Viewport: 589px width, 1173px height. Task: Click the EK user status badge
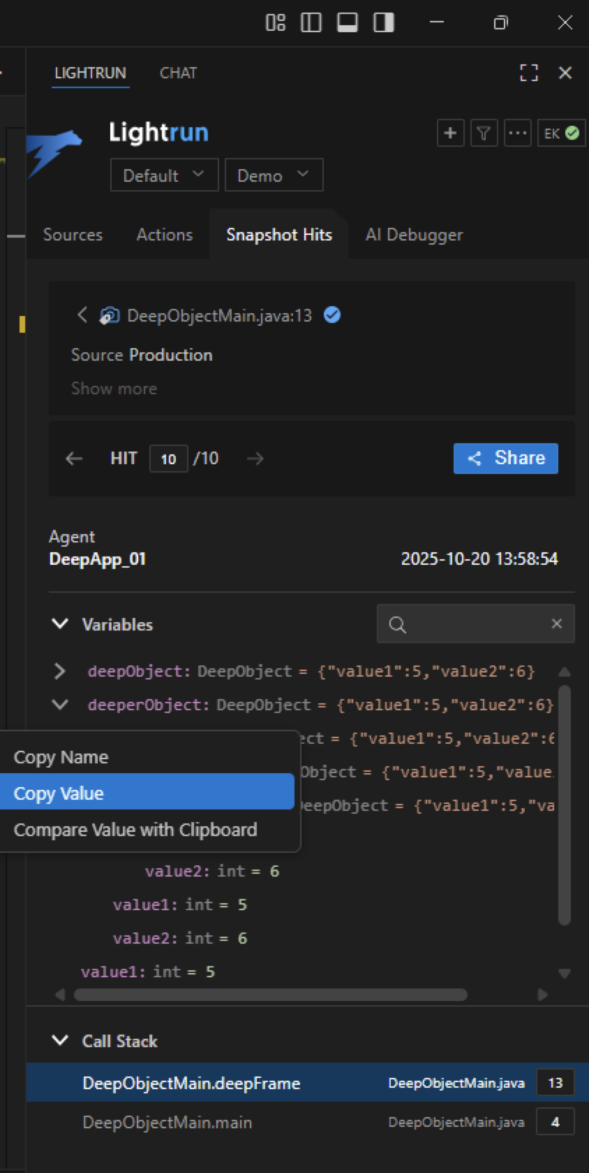pos(561,133)
